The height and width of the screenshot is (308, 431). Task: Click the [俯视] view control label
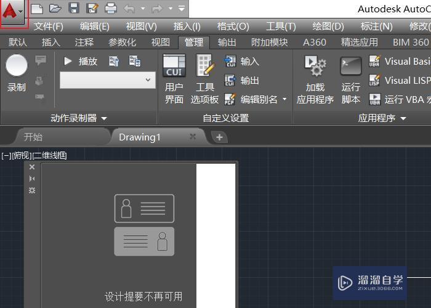[x=22, y=156]
